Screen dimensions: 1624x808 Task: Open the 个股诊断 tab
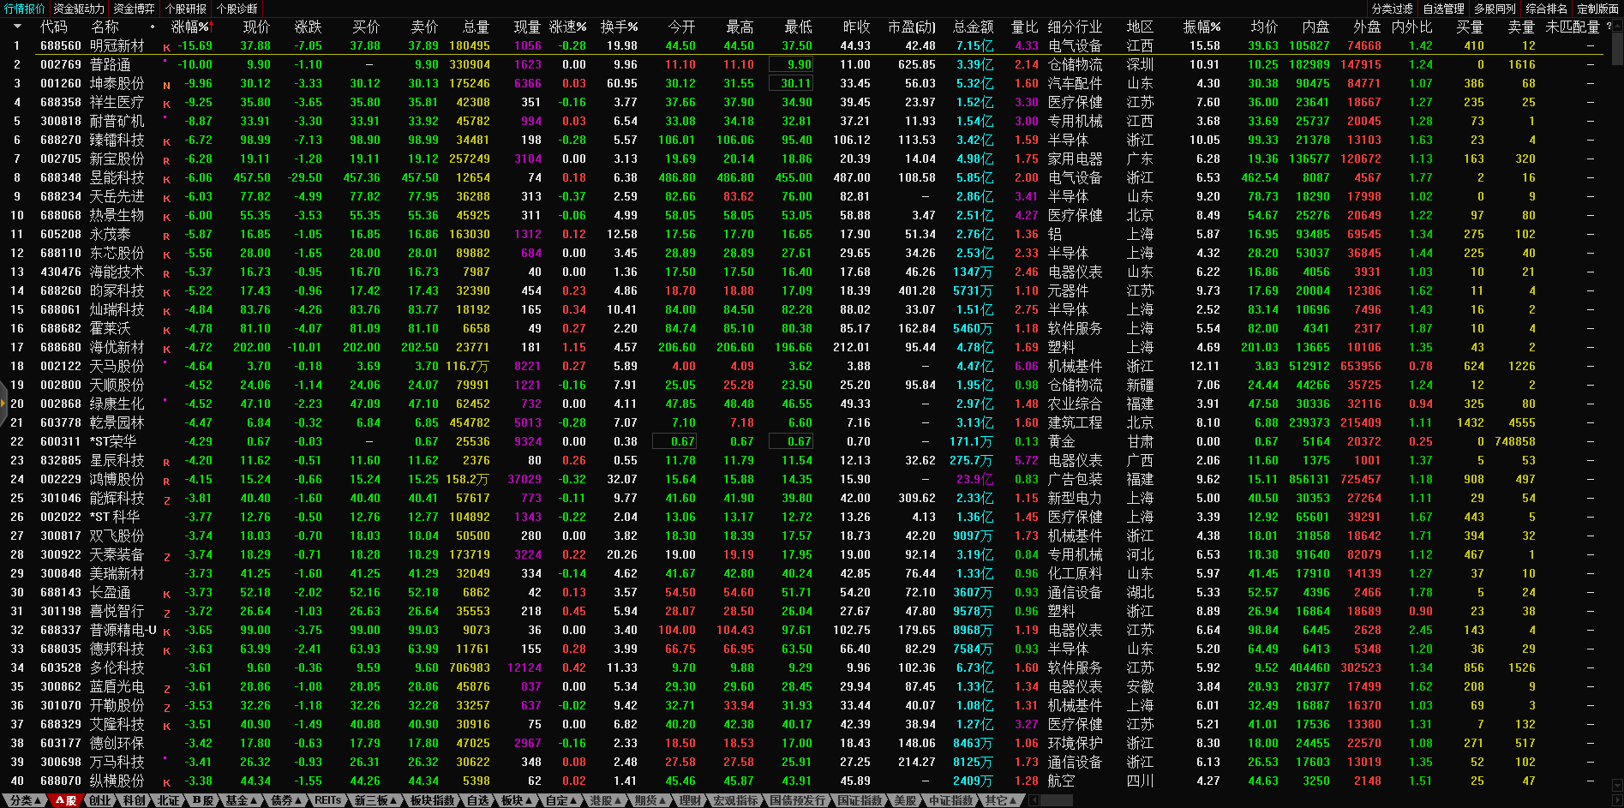[x=237, y=9]
